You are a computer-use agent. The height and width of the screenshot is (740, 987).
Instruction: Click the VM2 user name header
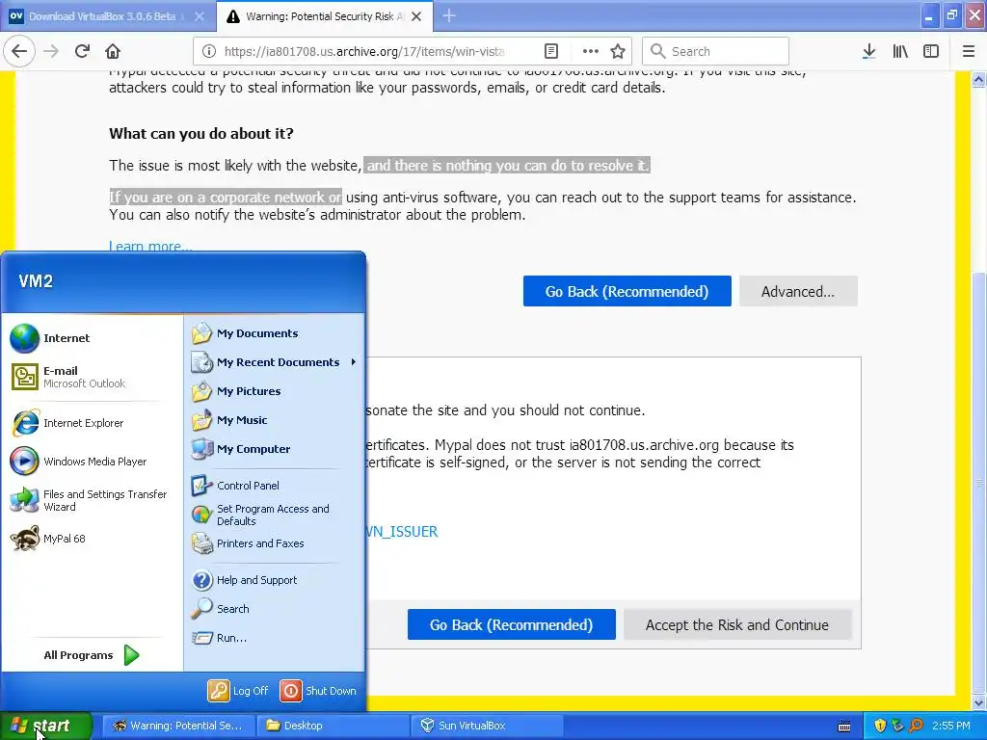click(36, 281)
